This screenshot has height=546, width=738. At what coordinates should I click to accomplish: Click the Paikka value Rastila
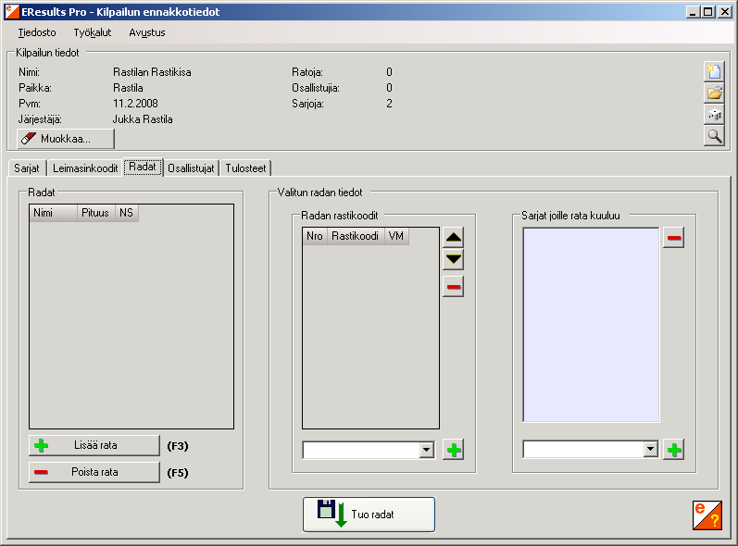[x=128, y=88]
